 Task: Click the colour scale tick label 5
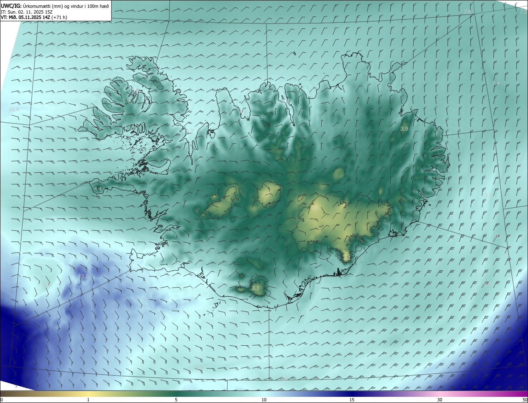coord(176,400)
